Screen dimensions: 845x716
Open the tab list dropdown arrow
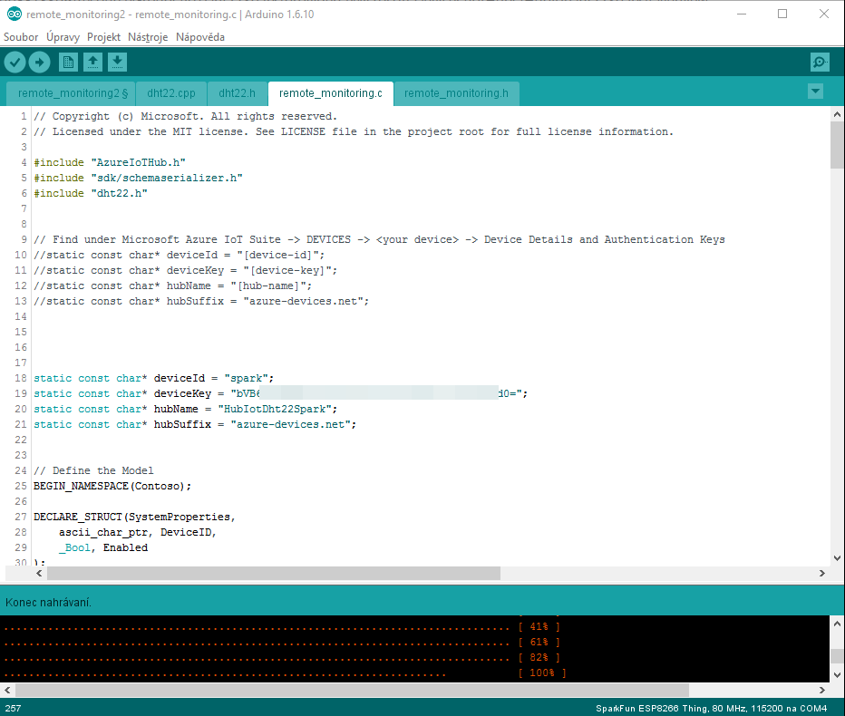815,92
